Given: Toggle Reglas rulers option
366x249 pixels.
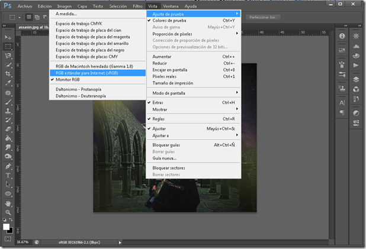Looking at the screenshot, I should [194, 119].
